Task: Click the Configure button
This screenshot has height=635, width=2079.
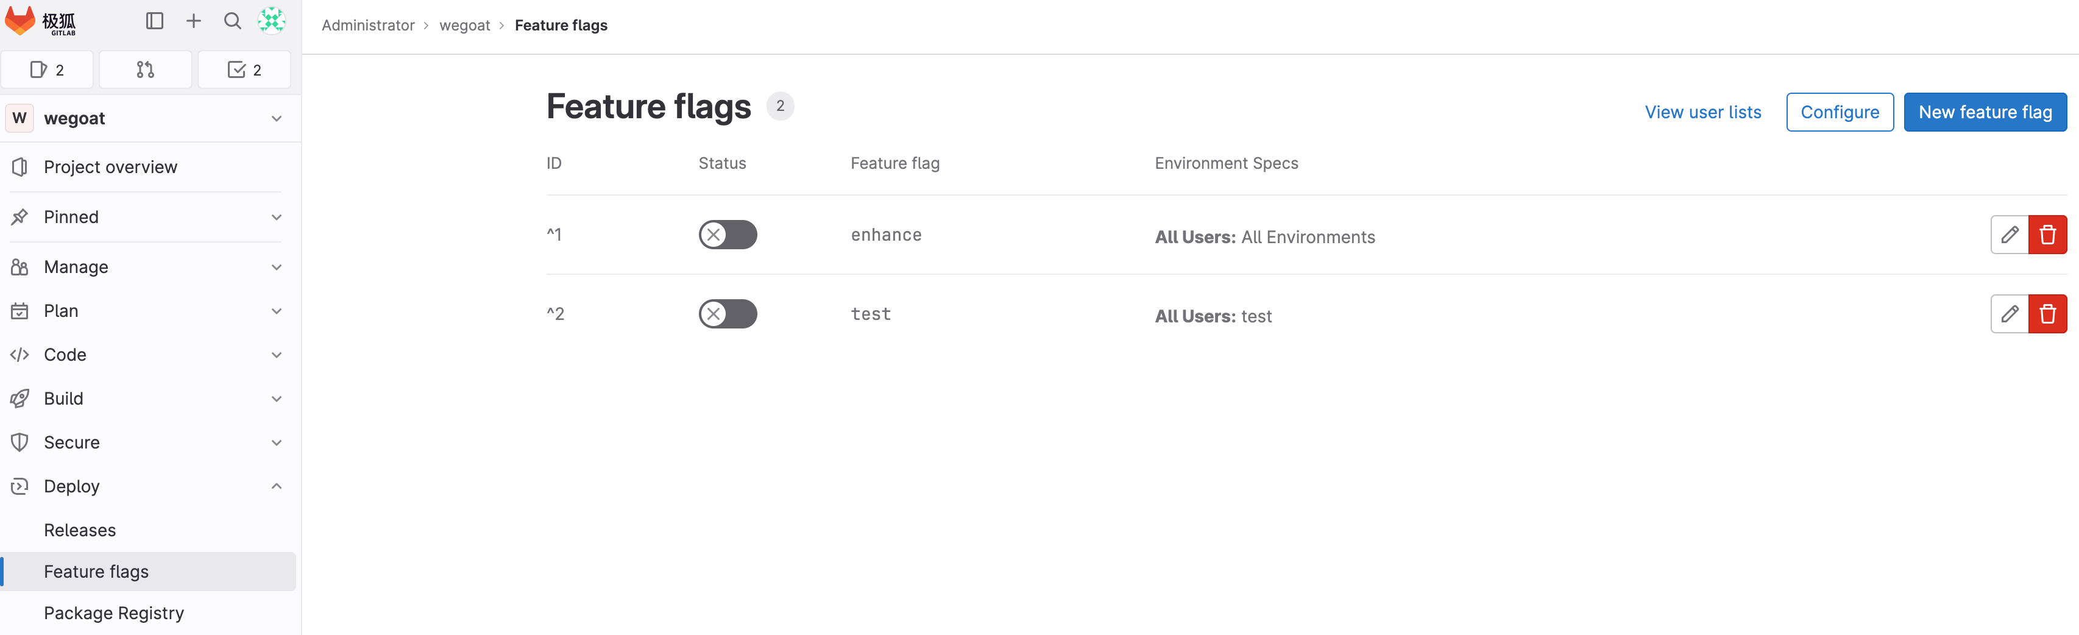Action: tap(1840, 112)
